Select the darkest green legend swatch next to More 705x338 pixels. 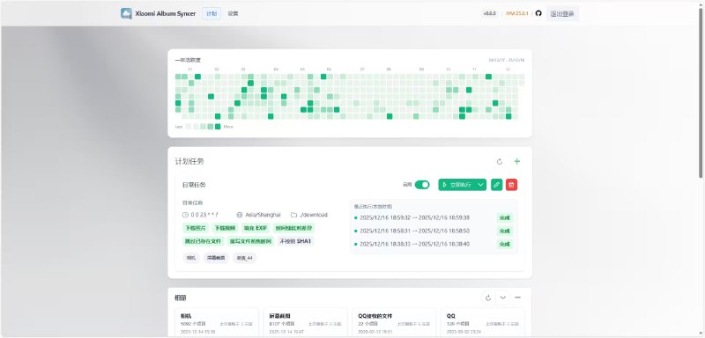[218, 127]
